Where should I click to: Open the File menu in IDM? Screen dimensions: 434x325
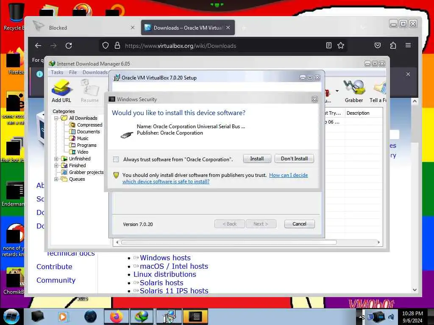(x=73, y=72)
